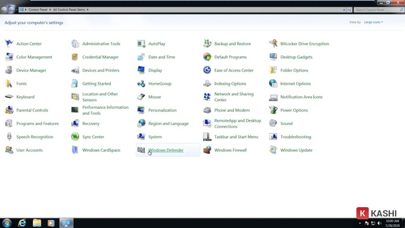
Task: Open the Default Programs icon
Action: [x=207, y=57]
